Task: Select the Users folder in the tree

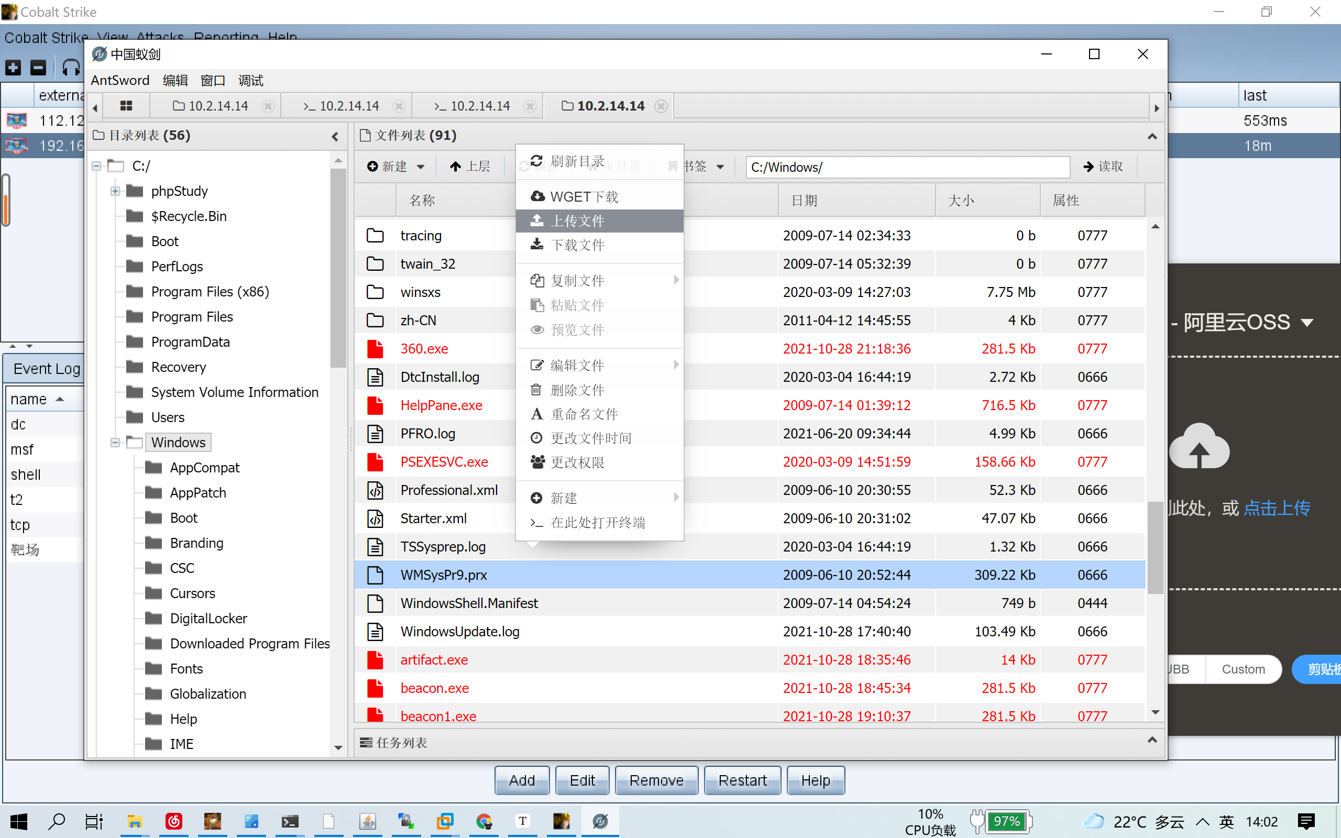Action: (168, 417)
